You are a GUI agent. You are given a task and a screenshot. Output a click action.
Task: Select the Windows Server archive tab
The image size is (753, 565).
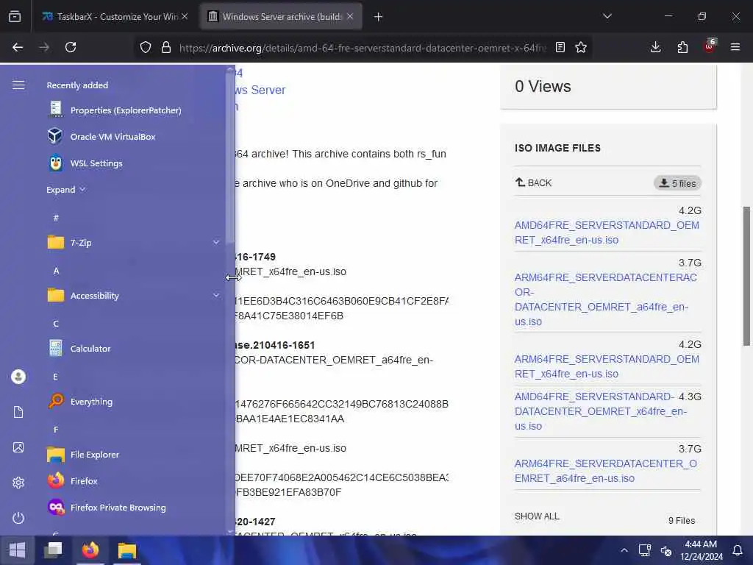[281, 16]
